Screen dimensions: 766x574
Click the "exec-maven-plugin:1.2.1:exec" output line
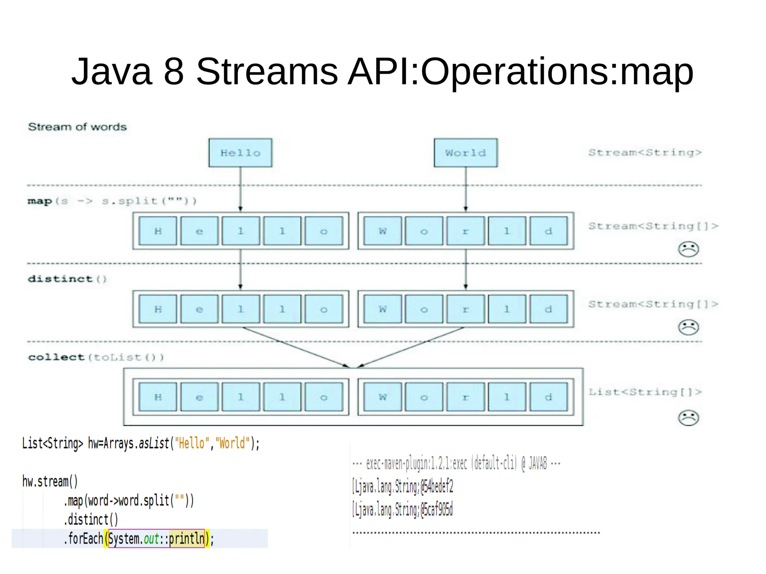[x=456, y=464]
